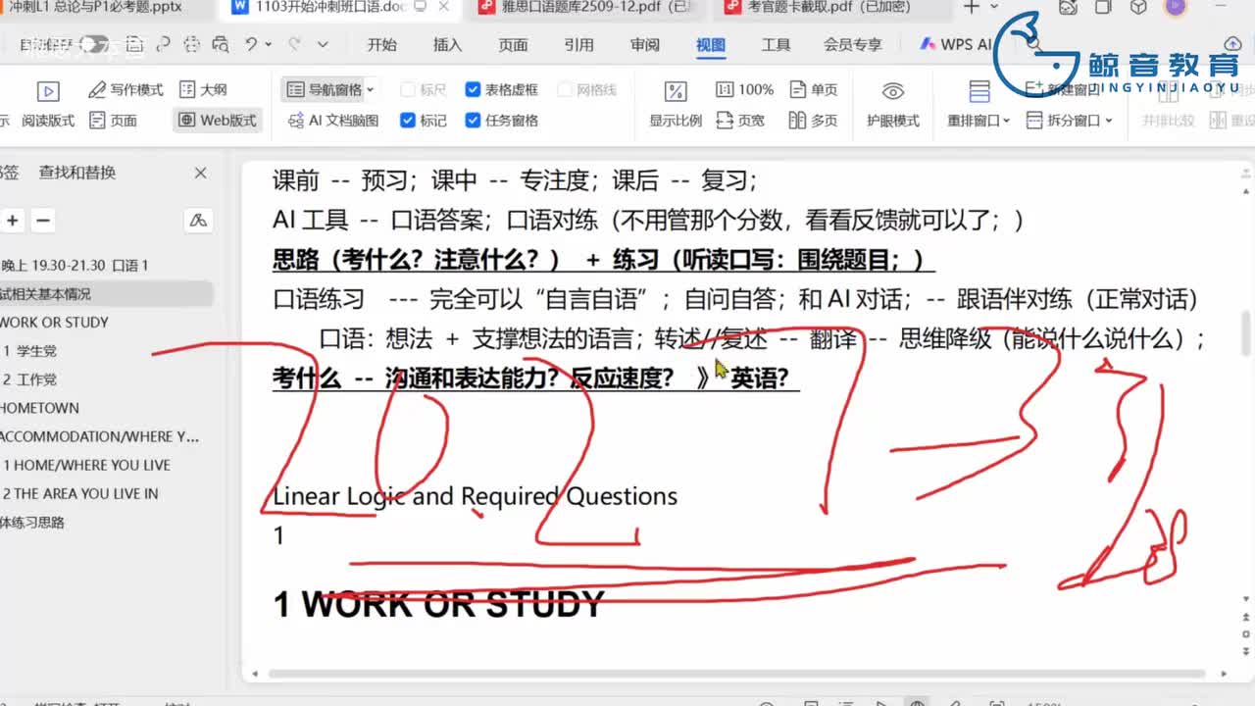Open the display ratio (显示比例) dialog
The image size is (1255, 706).
pyautogui.click(x=676, y=104)
